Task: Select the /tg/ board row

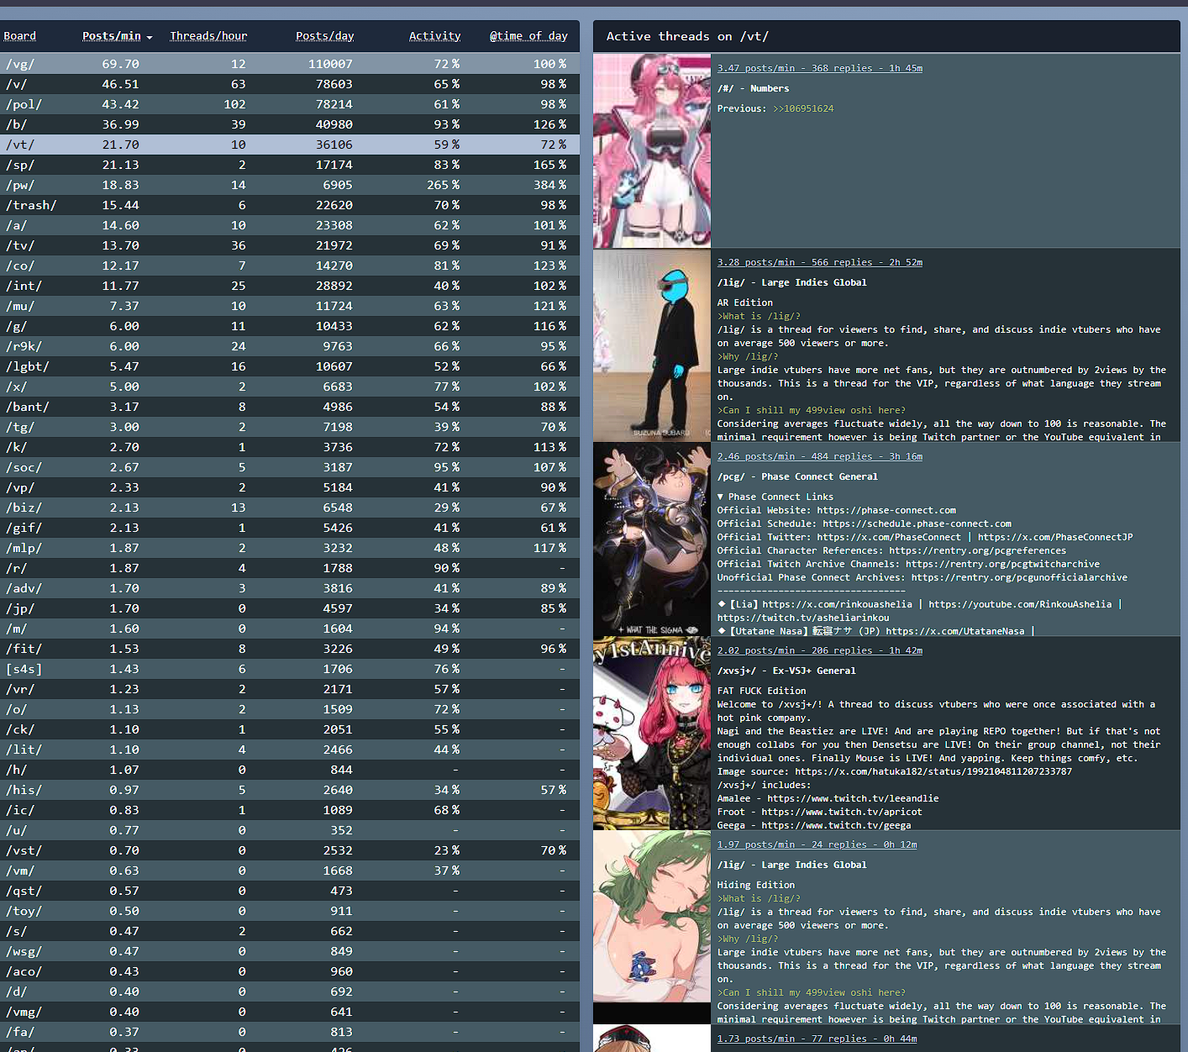Action: coord(290,427)
